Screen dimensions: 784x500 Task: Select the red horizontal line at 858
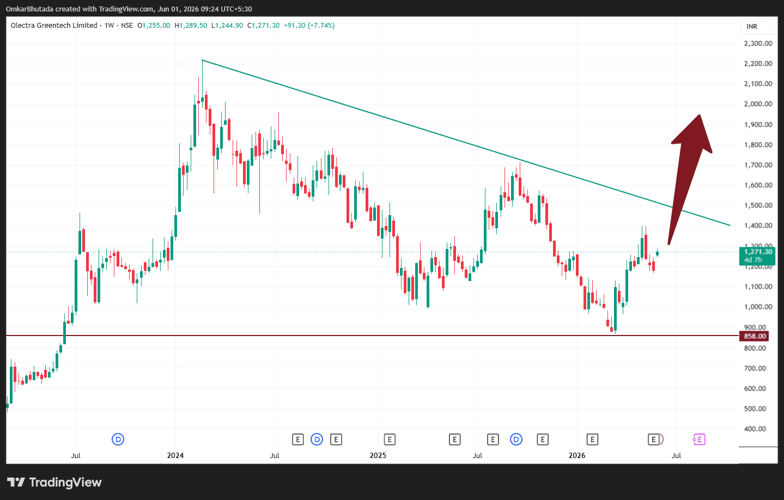tap(373, 336)
